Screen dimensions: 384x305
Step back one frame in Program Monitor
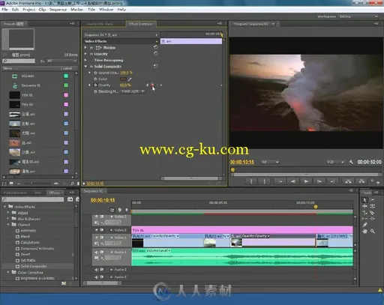(x=292, y=181)
